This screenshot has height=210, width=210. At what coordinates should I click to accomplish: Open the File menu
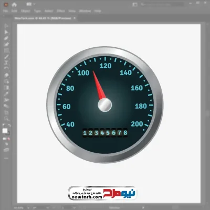click(5, 11)
